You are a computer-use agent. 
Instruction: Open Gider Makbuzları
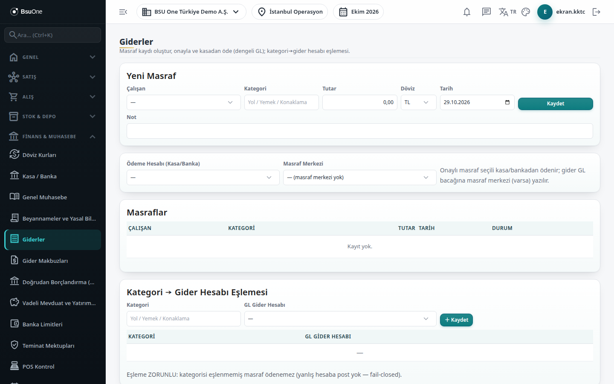point(53,261)
